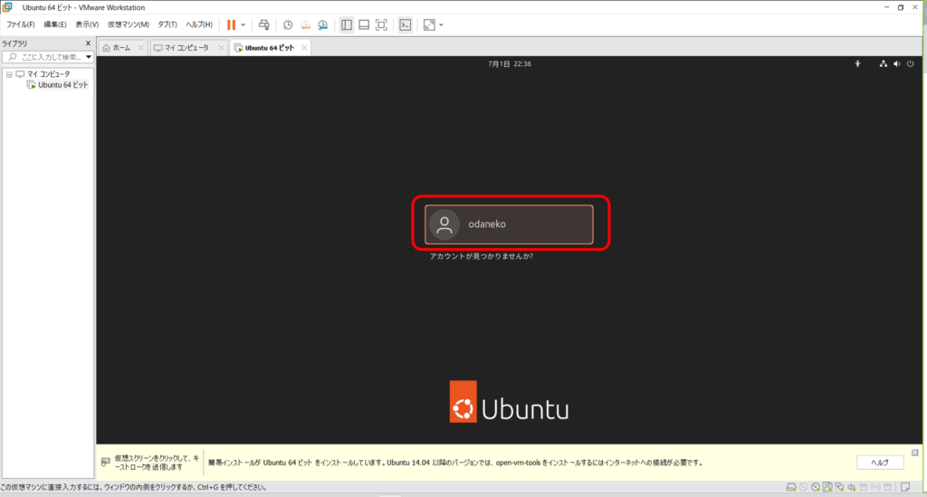Open the Ubuntu accessibility menu icon
Screen dimensions: 927x497
[857, 64]
